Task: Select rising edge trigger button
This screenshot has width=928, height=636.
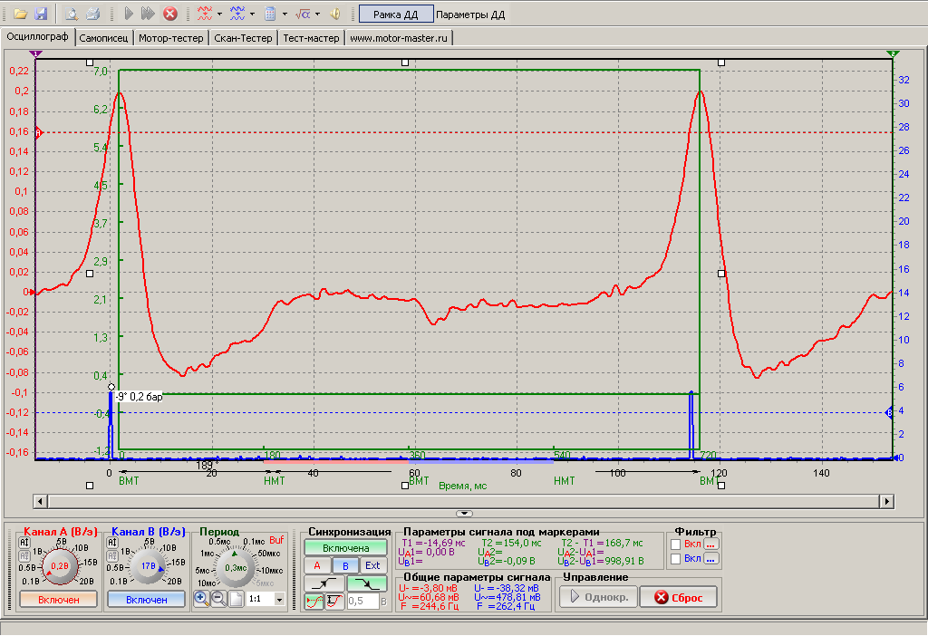Action: (x=324, y=583)
